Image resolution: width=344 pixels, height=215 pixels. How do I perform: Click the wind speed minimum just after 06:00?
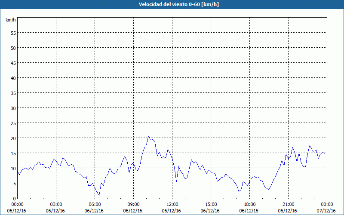(x=99, y=195)
